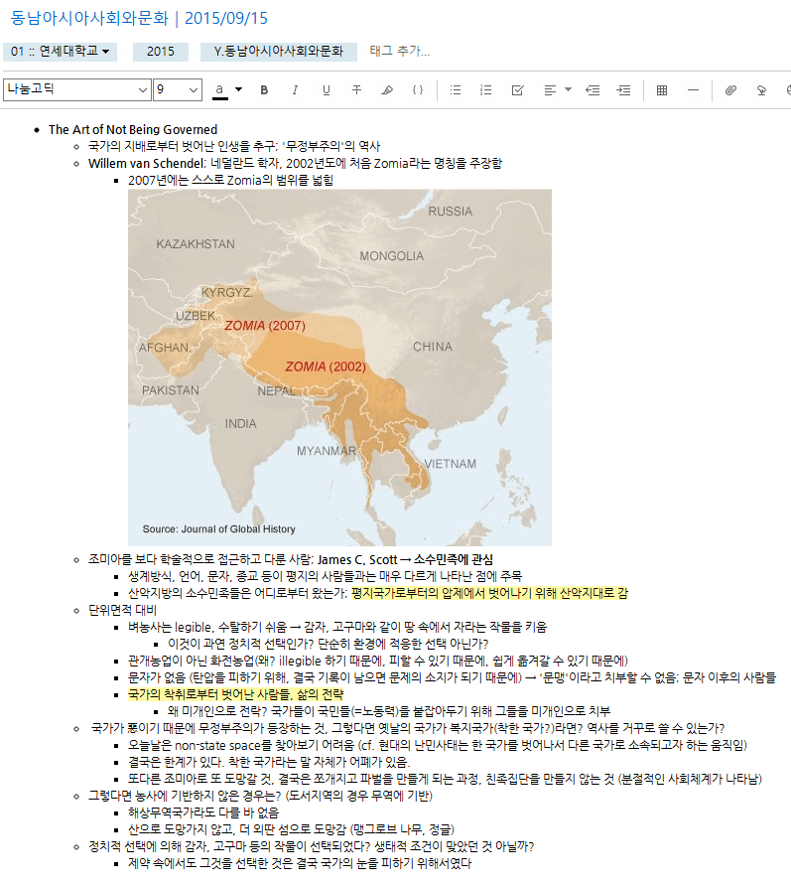Insert code block with braces icon

(418, 89)
